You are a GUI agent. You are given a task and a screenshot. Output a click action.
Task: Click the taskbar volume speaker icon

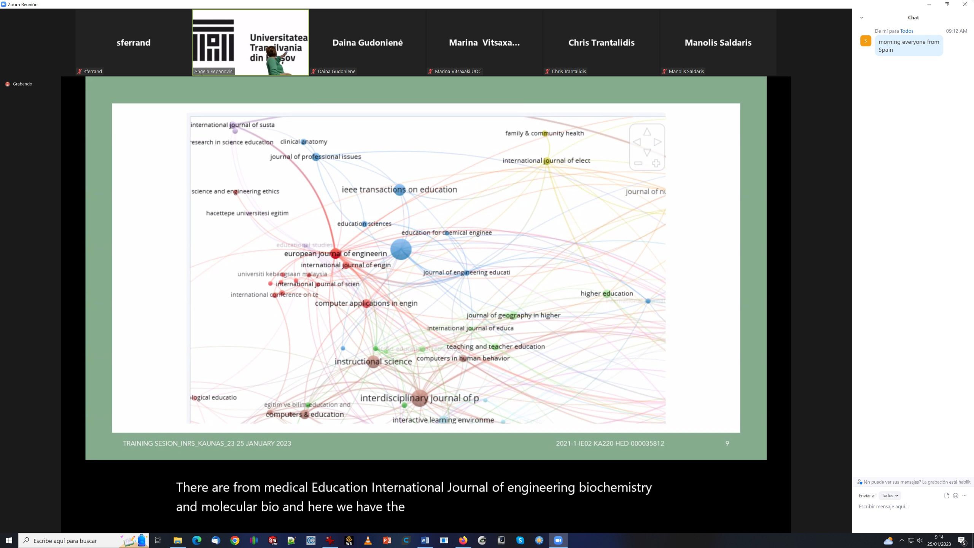click(920, 540)
